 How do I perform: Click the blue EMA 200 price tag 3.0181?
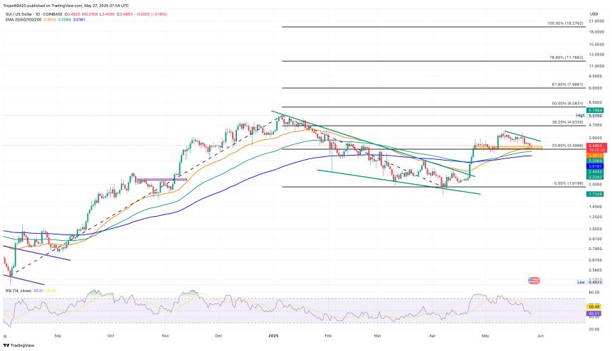tap(595, 166)
